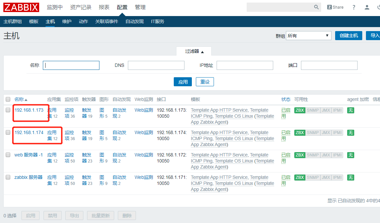Click the 端口 filter input field
The height and width of the screenshot is (223, 380).
(x=329, y=66)
